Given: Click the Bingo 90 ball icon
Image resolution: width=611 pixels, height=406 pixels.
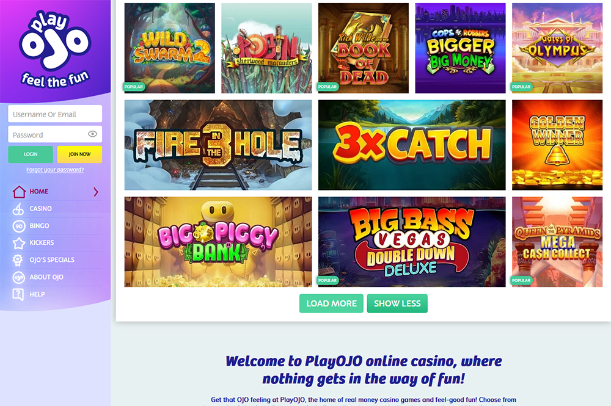Looking at the screenshot, I should (x=19, y=226).
